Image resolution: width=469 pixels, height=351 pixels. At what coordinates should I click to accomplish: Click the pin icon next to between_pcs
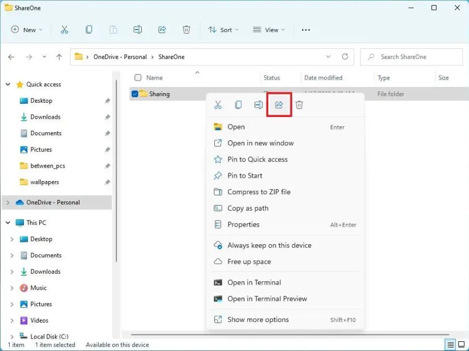click(x=107, y=166)
